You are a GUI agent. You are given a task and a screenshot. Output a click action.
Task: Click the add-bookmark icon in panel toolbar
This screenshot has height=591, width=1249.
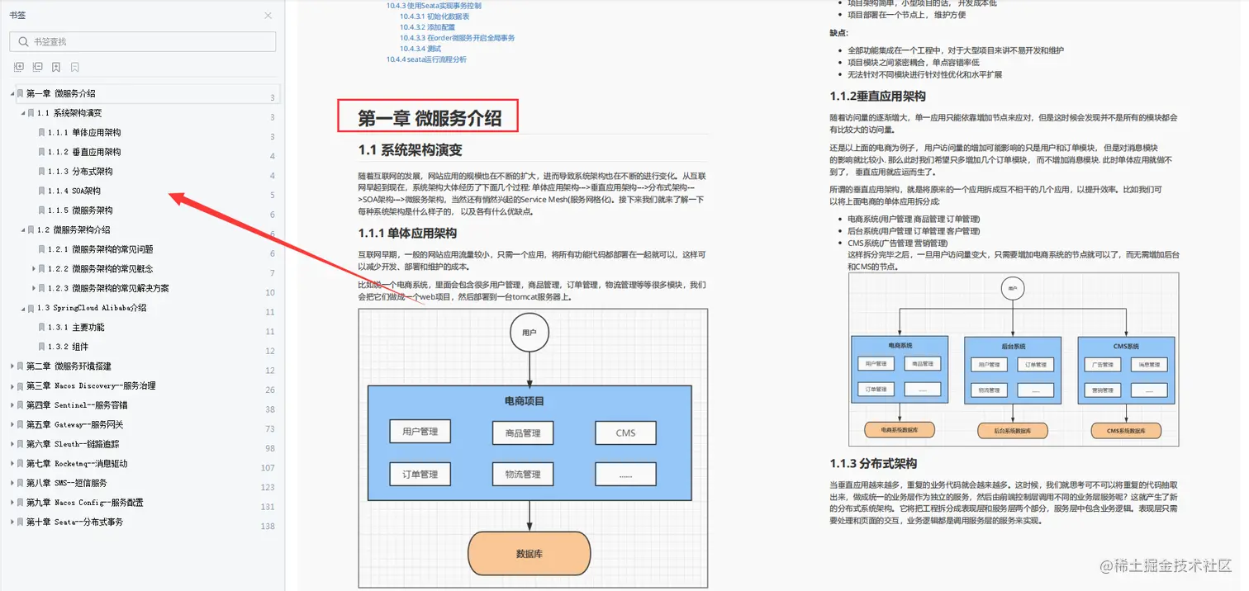click(x=56, y=67)
